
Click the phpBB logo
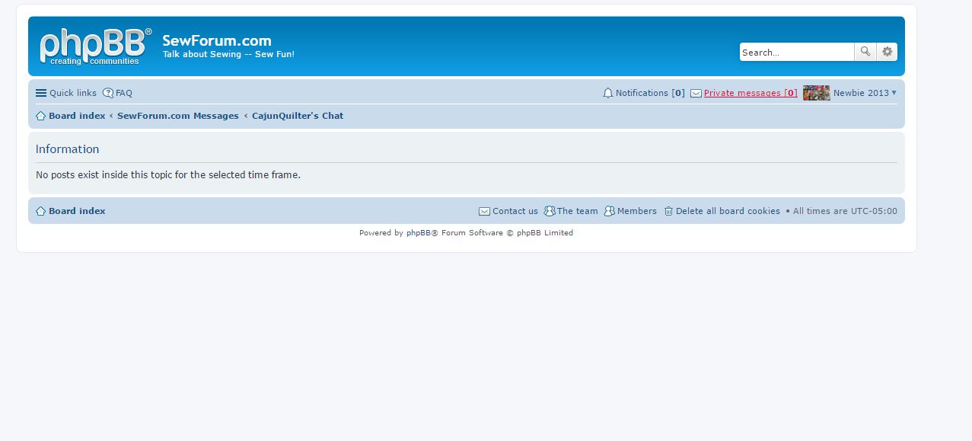95,46
